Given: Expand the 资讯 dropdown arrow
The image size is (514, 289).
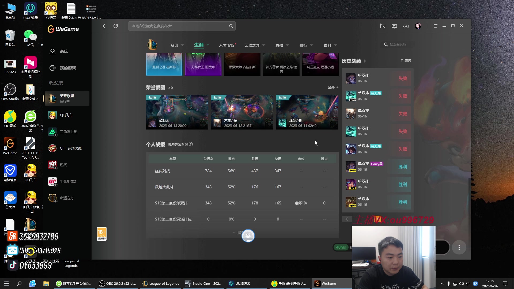Looking at the screenshot, I should [x=182, y=45].
